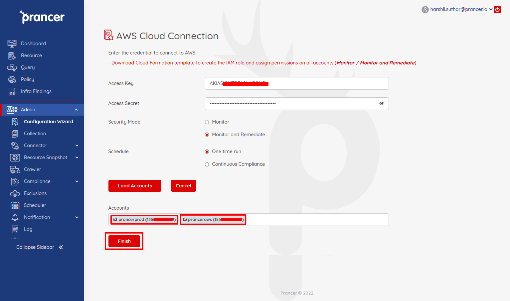Collapse the Admin menu chevron
Viewport: 510px width, 301px height.
click(x=76, y=110)
